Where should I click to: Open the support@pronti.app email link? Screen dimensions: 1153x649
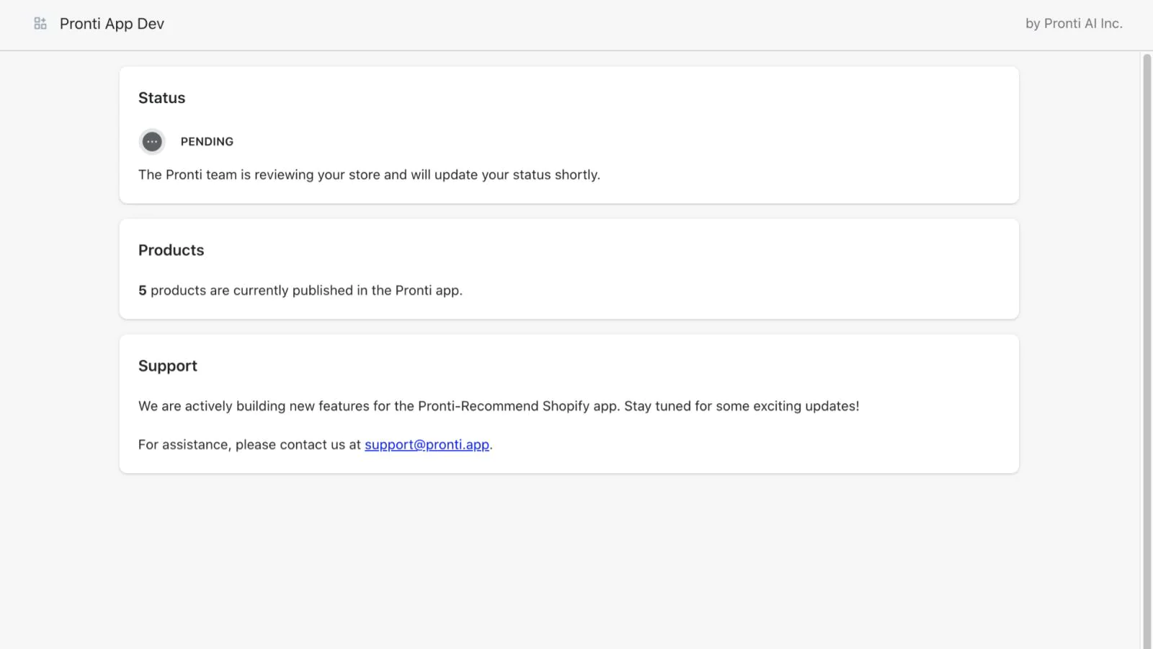[427, 445]
